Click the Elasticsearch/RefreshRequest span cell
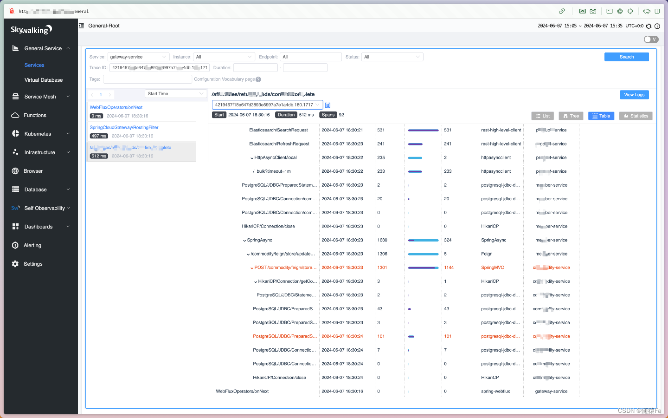Image resolution: width=668 pixels, height=418 pixels. tap(279, 144)
